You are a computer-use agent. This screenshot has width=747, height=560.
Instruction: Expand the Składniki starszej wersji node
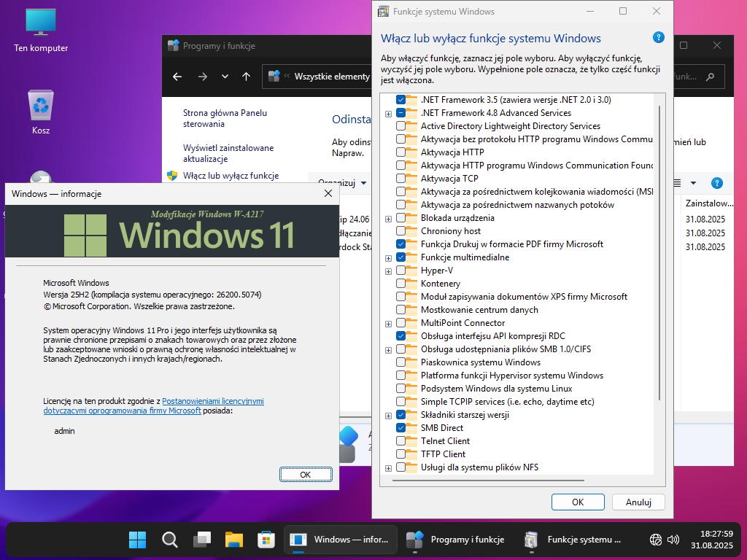pos(388,415)
